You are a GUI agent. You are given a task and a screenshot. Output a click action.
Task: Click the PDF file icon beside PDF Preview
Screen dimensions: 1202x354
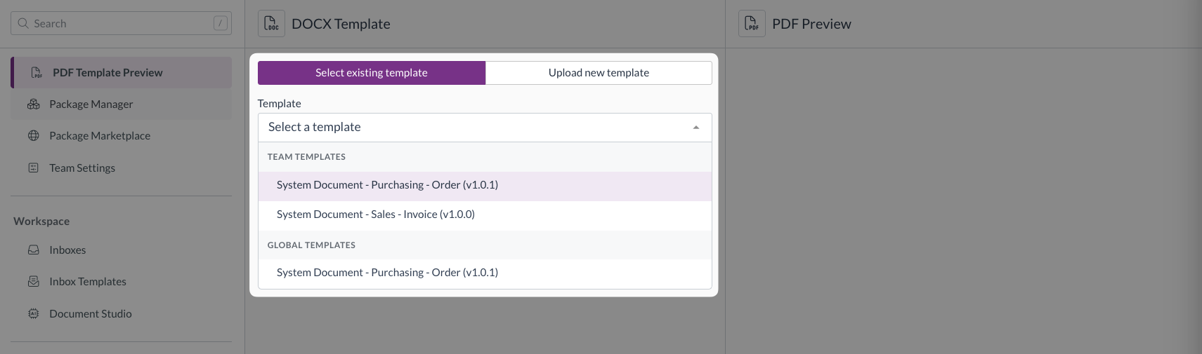click(x=752, y=24)
